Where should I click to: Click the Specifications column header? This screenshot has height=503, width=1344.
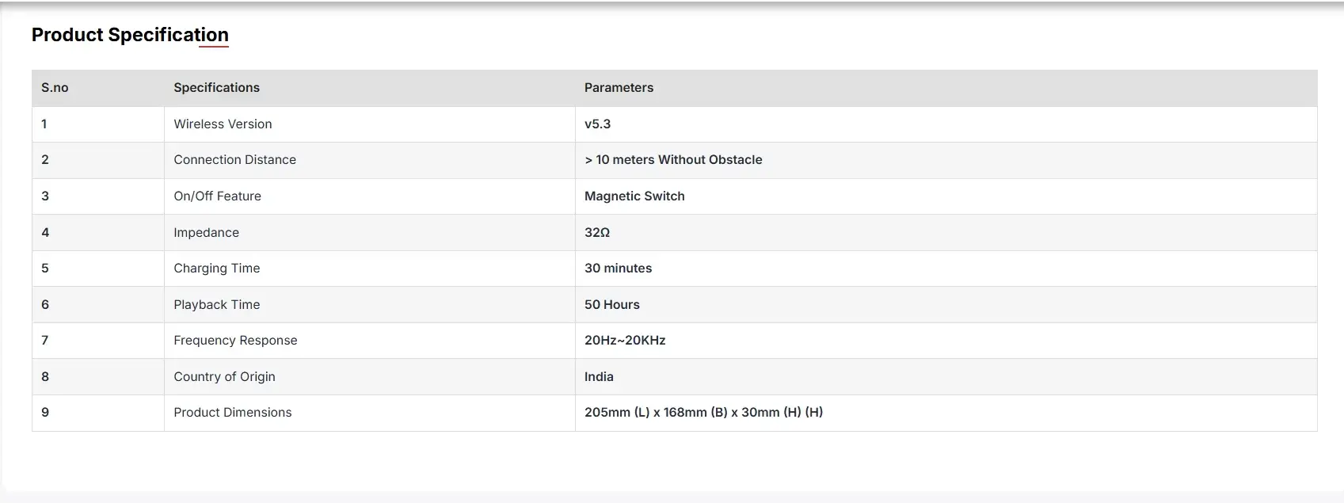point(216,88)
